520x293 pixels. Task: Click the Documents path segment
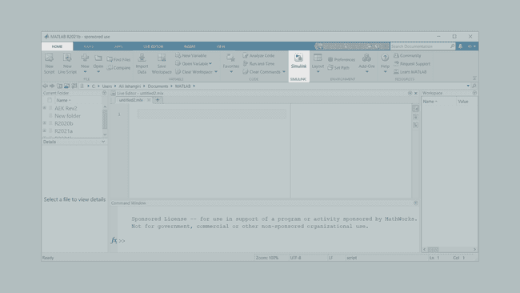[158, 86]
